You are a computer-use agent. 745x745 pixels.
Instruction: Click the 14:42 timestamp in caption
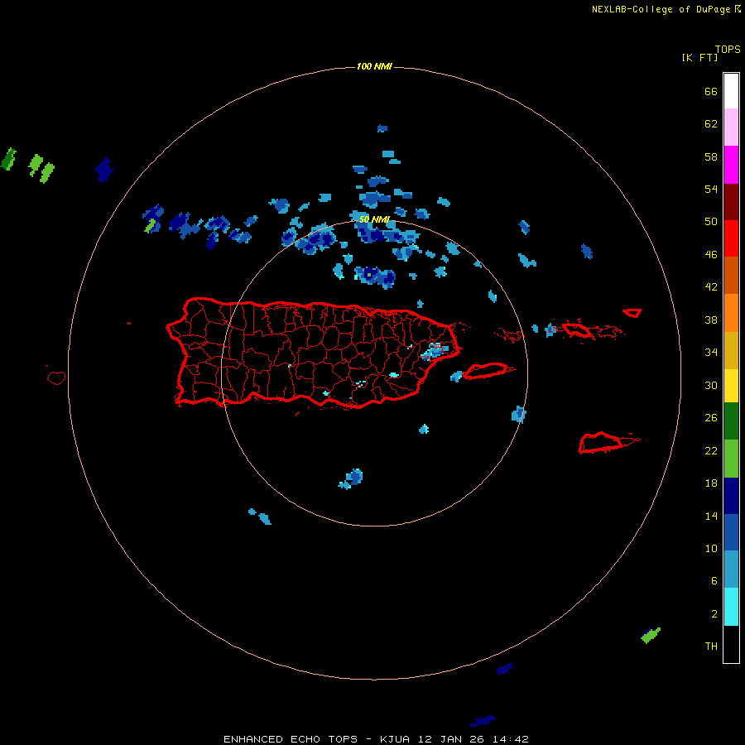point(511,739)
